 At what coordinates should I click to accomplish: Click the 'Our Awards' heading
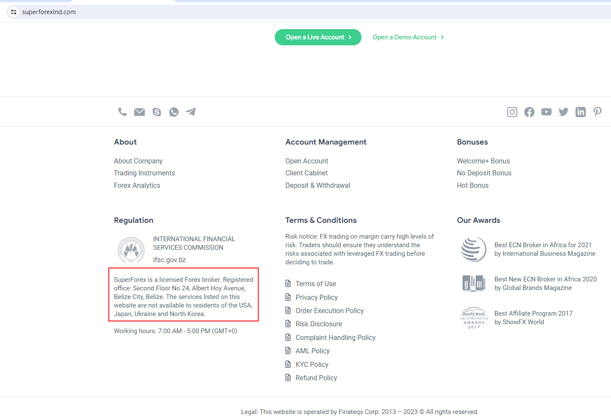[479, 220]
